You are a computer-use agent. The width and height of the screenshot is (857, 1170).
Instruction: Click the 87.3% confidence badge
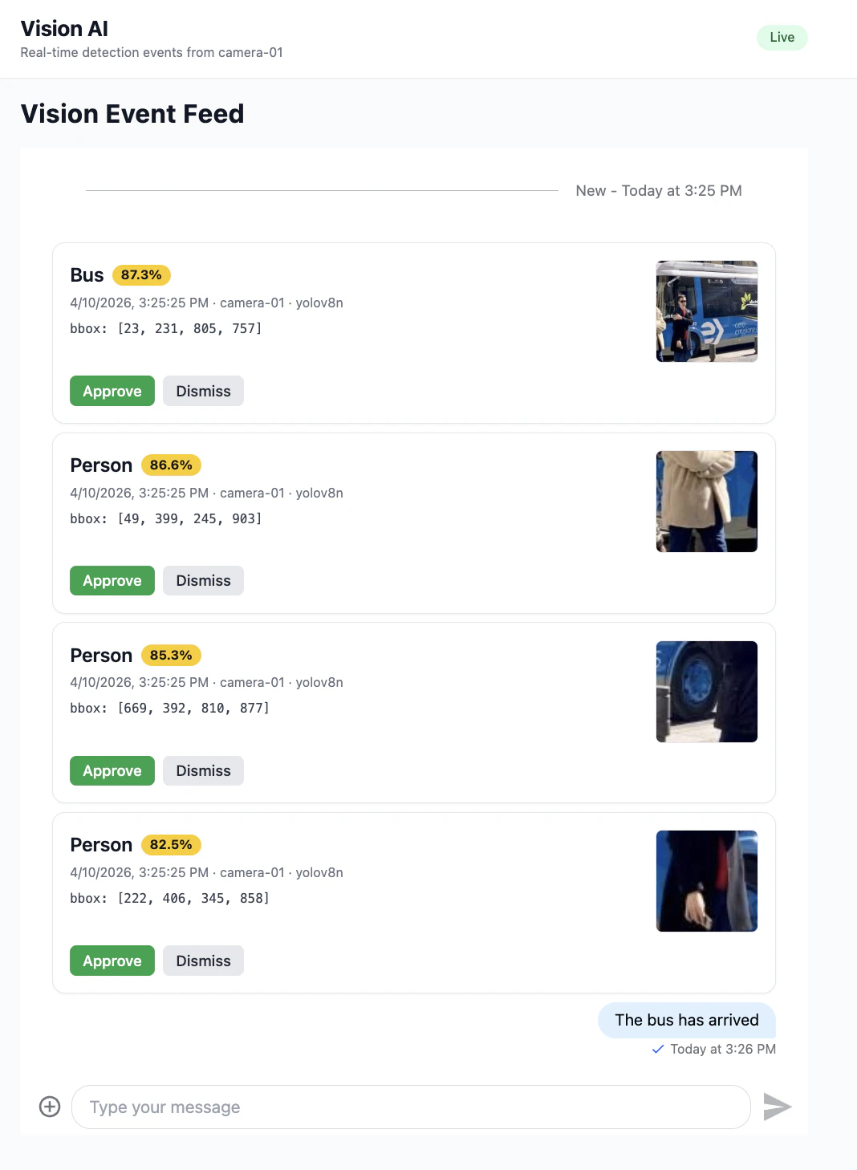click(141, 275)
